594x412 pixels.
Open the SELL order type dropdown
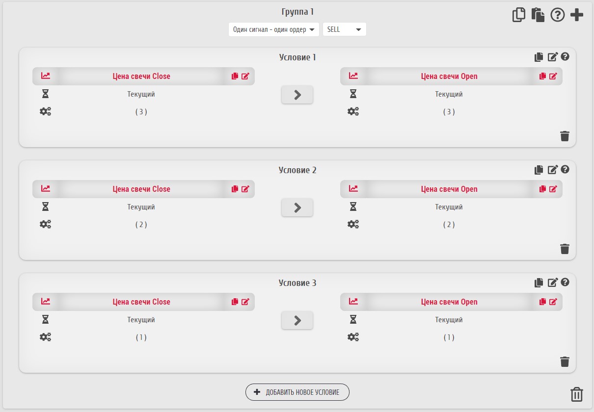pos(344,29)
